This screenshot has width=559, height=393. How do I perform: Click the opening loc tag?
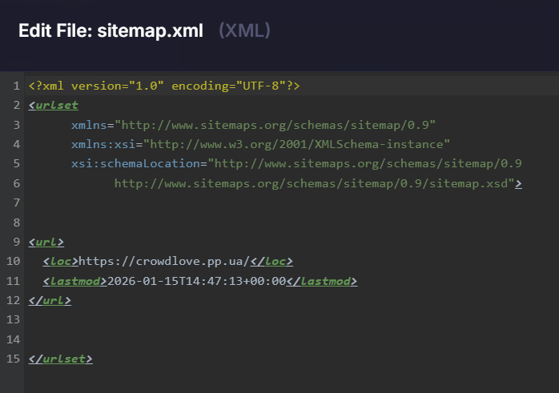pyautogui.click(x=61, y=261)
